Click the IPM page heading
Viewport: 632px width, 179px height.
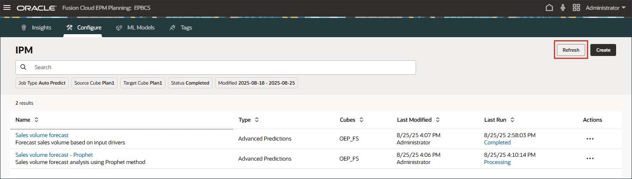(x=24, y=50)
